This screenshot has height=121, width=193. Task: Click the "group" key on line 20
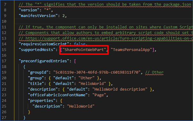coord(36,78)
